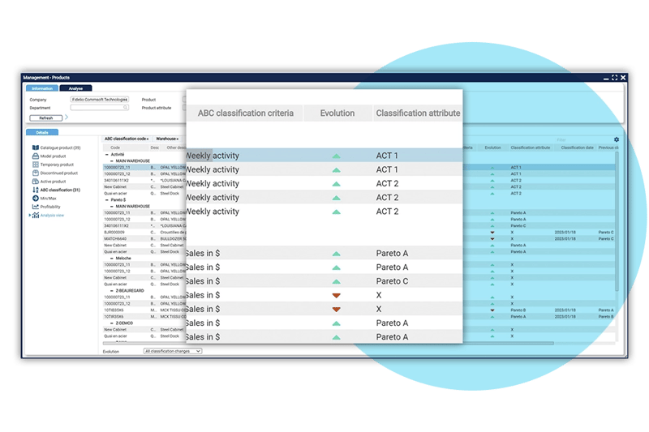Open Catalogue product book icon

pos(36,148)
